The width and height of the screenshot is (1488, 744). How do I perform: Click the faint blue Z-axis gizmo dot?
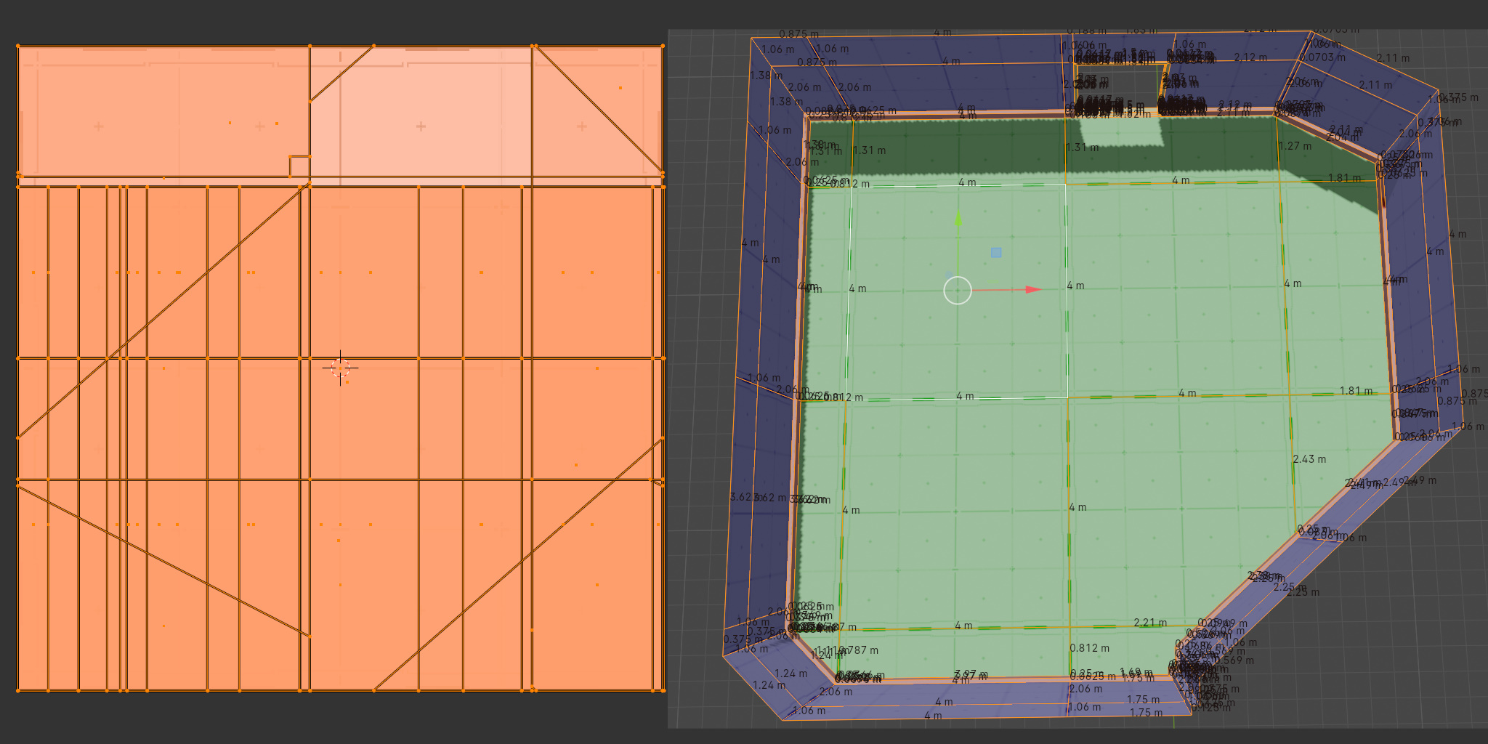[948, 275]
